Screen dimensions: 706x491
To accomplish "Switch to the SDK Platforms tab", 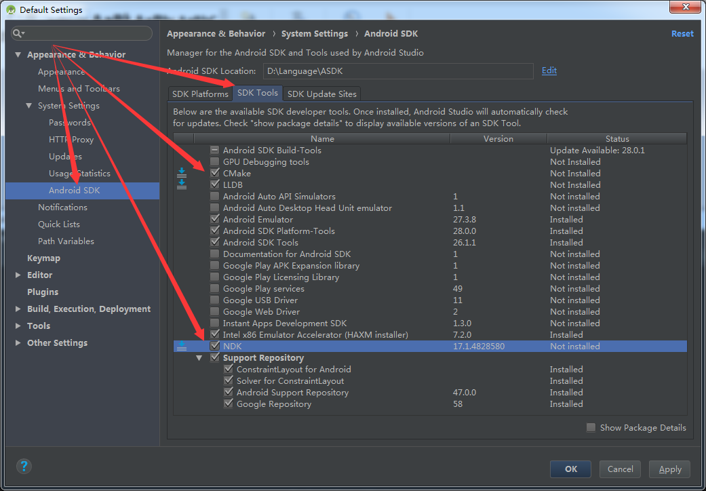I will click(x=200, y=94).
